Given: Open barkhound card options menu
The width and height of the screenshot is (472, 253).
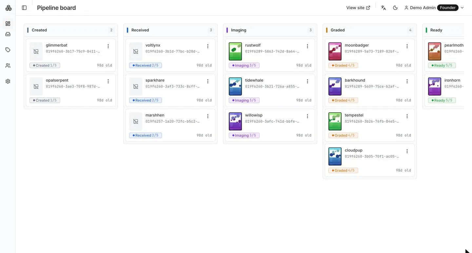Looking at the screenshot, I should (407, 81).
